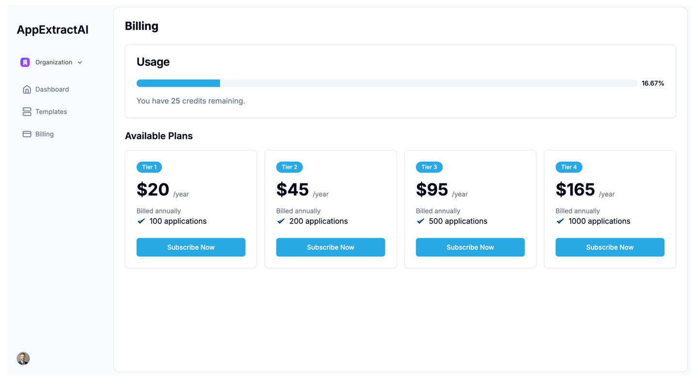
Task: Click the Tier 3 badge
Action: coord(429,167)
